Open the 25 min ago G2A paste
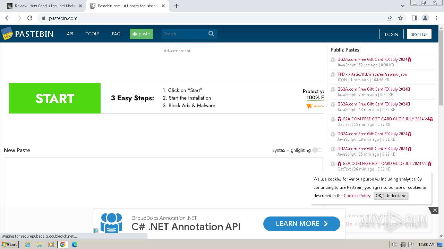The height and width of the screenshot is (249, 444). tap(374, 148)
